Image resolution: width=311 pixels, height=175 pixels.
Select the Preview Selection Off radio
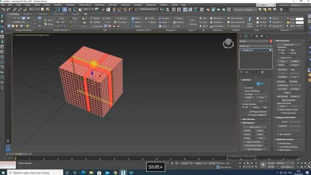243,107
